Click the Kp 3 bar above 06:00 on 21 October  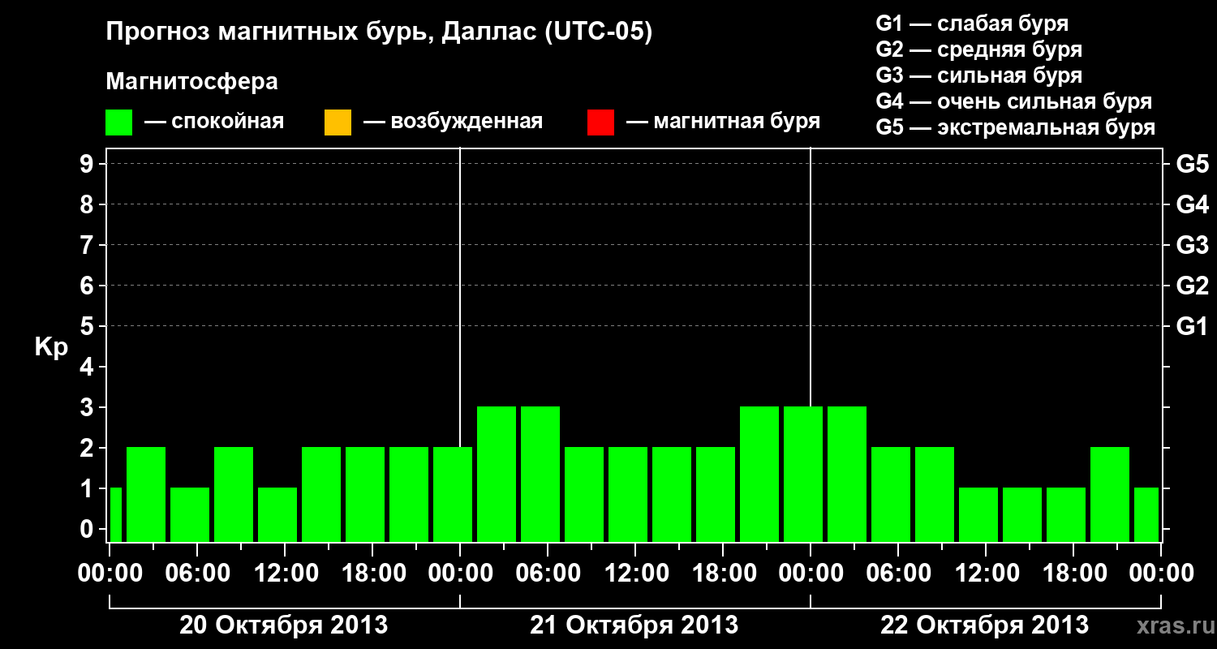coord(540,474)
